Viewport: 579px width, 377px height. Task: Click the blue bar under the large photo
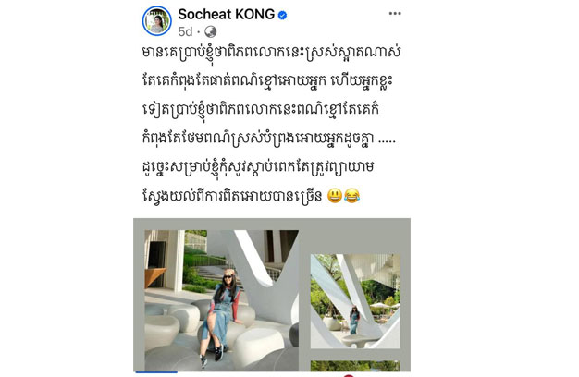coord(156,372)
